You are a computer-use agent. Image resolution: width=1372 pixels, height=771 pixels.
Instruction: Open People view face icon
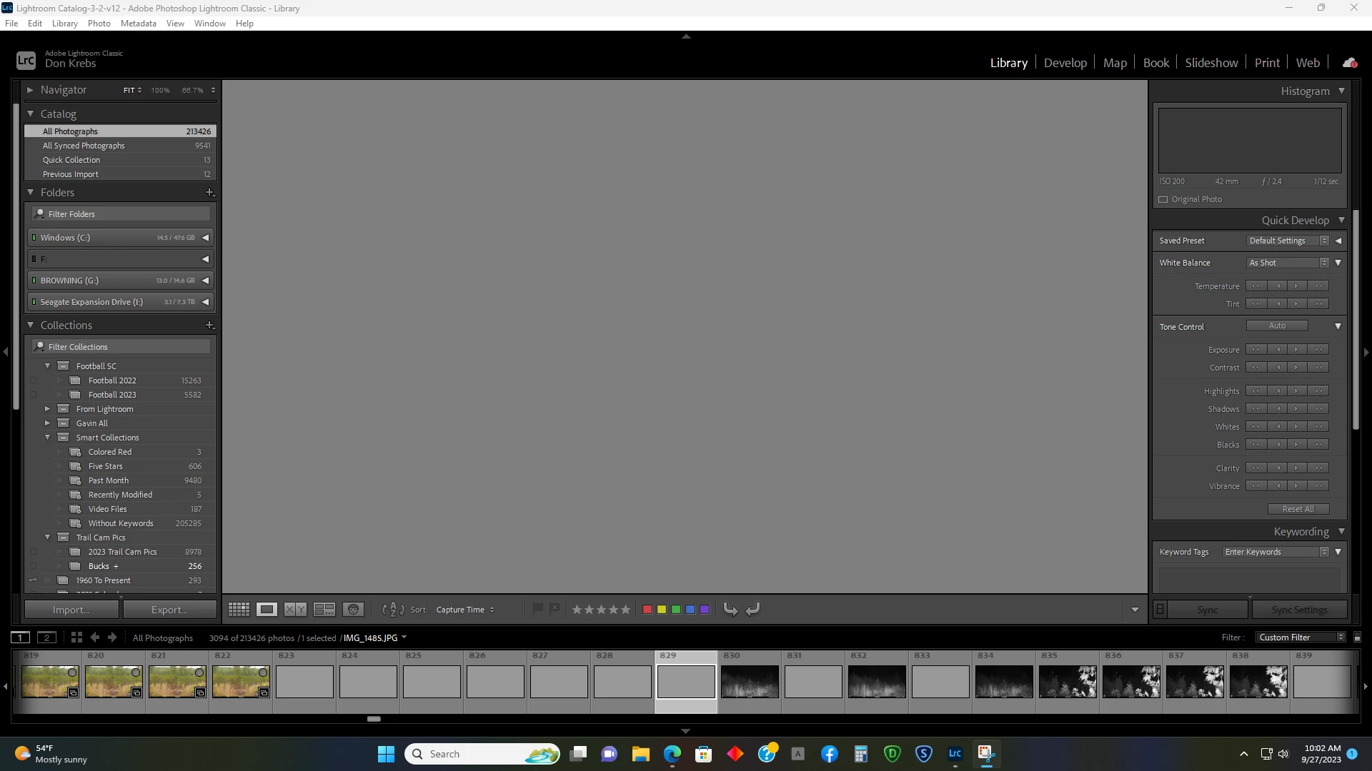353,610
